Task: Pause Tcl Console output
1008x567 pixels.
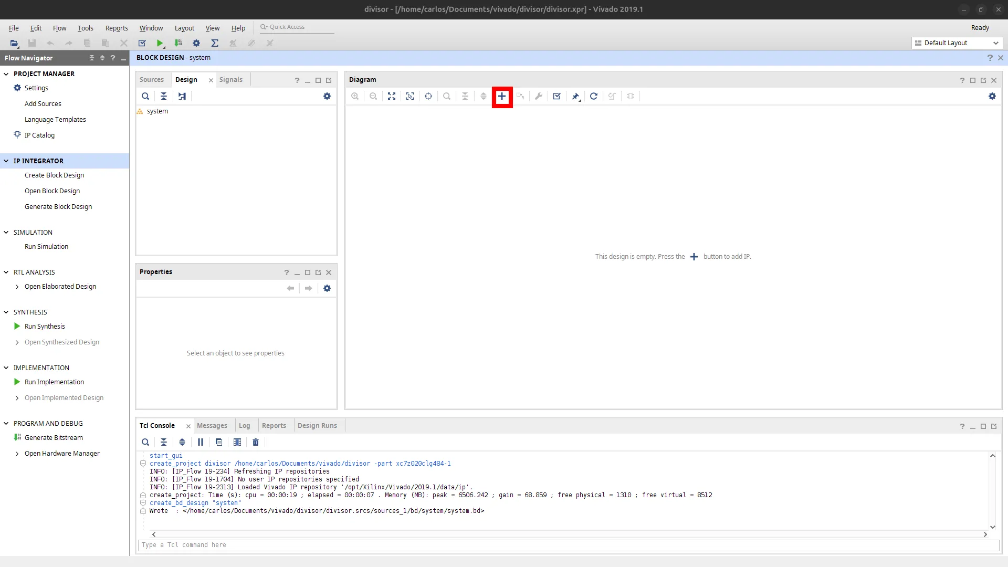Action: [201, 442]
